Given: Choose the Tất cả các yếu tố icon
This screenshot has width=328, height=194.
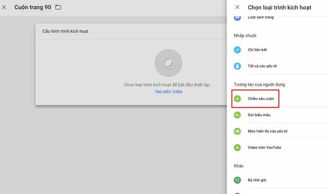Looking at the screenshot, I should pyautogui.click(x=237, y=66).
